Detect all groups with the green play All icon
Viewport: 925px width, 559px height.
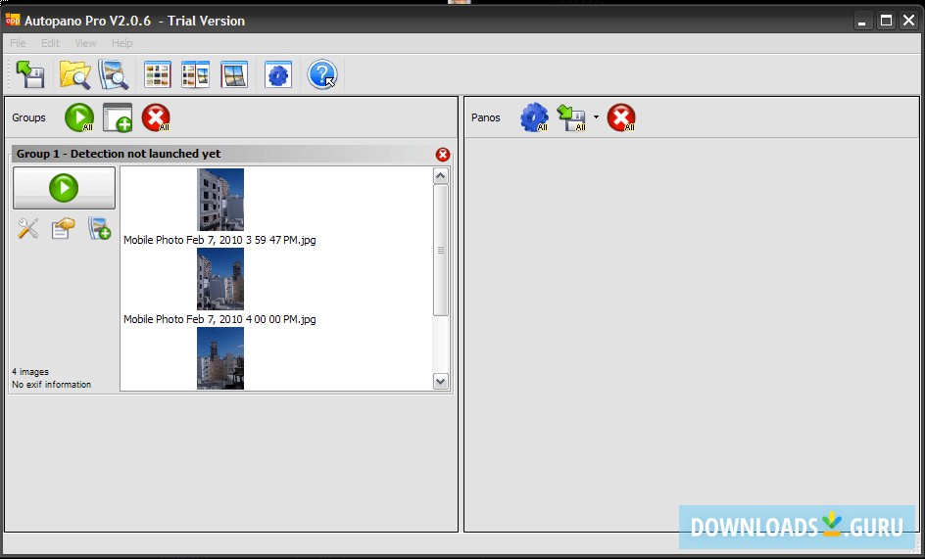79,117
